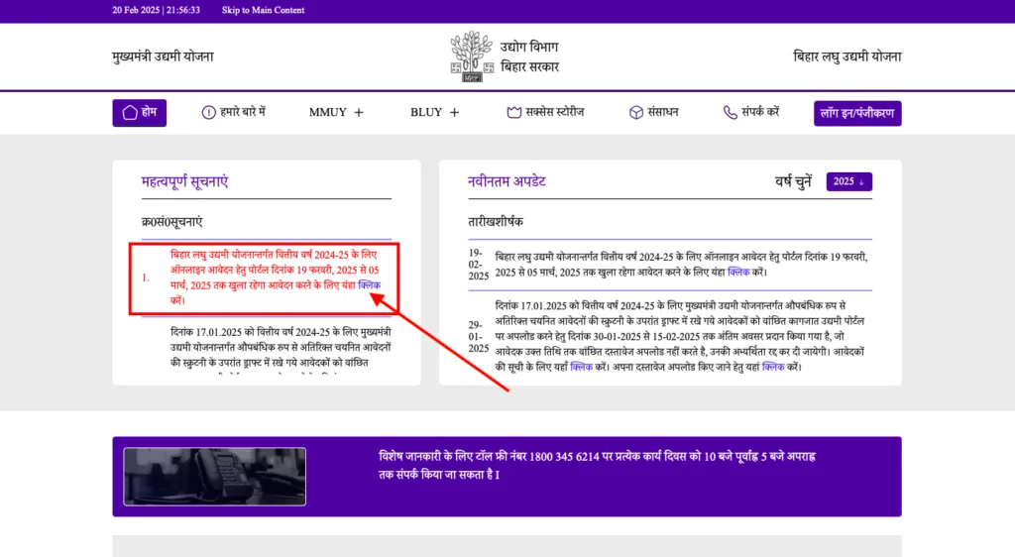Screen dimensions: 1015x557
Task: Click क्लिक link in 19-02-2025 update
Action: pos(738,273)
